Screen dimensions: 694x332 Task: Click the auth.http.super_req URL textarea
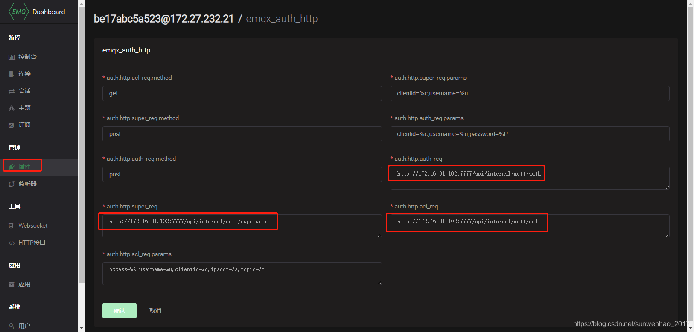point(242,226)
